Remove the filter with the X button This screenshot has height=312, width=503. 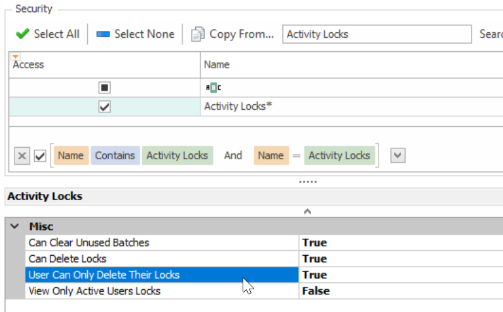[22, 156]
